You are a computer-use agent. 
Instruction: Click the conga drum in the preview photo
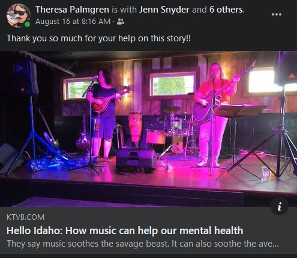coord(136,128)
